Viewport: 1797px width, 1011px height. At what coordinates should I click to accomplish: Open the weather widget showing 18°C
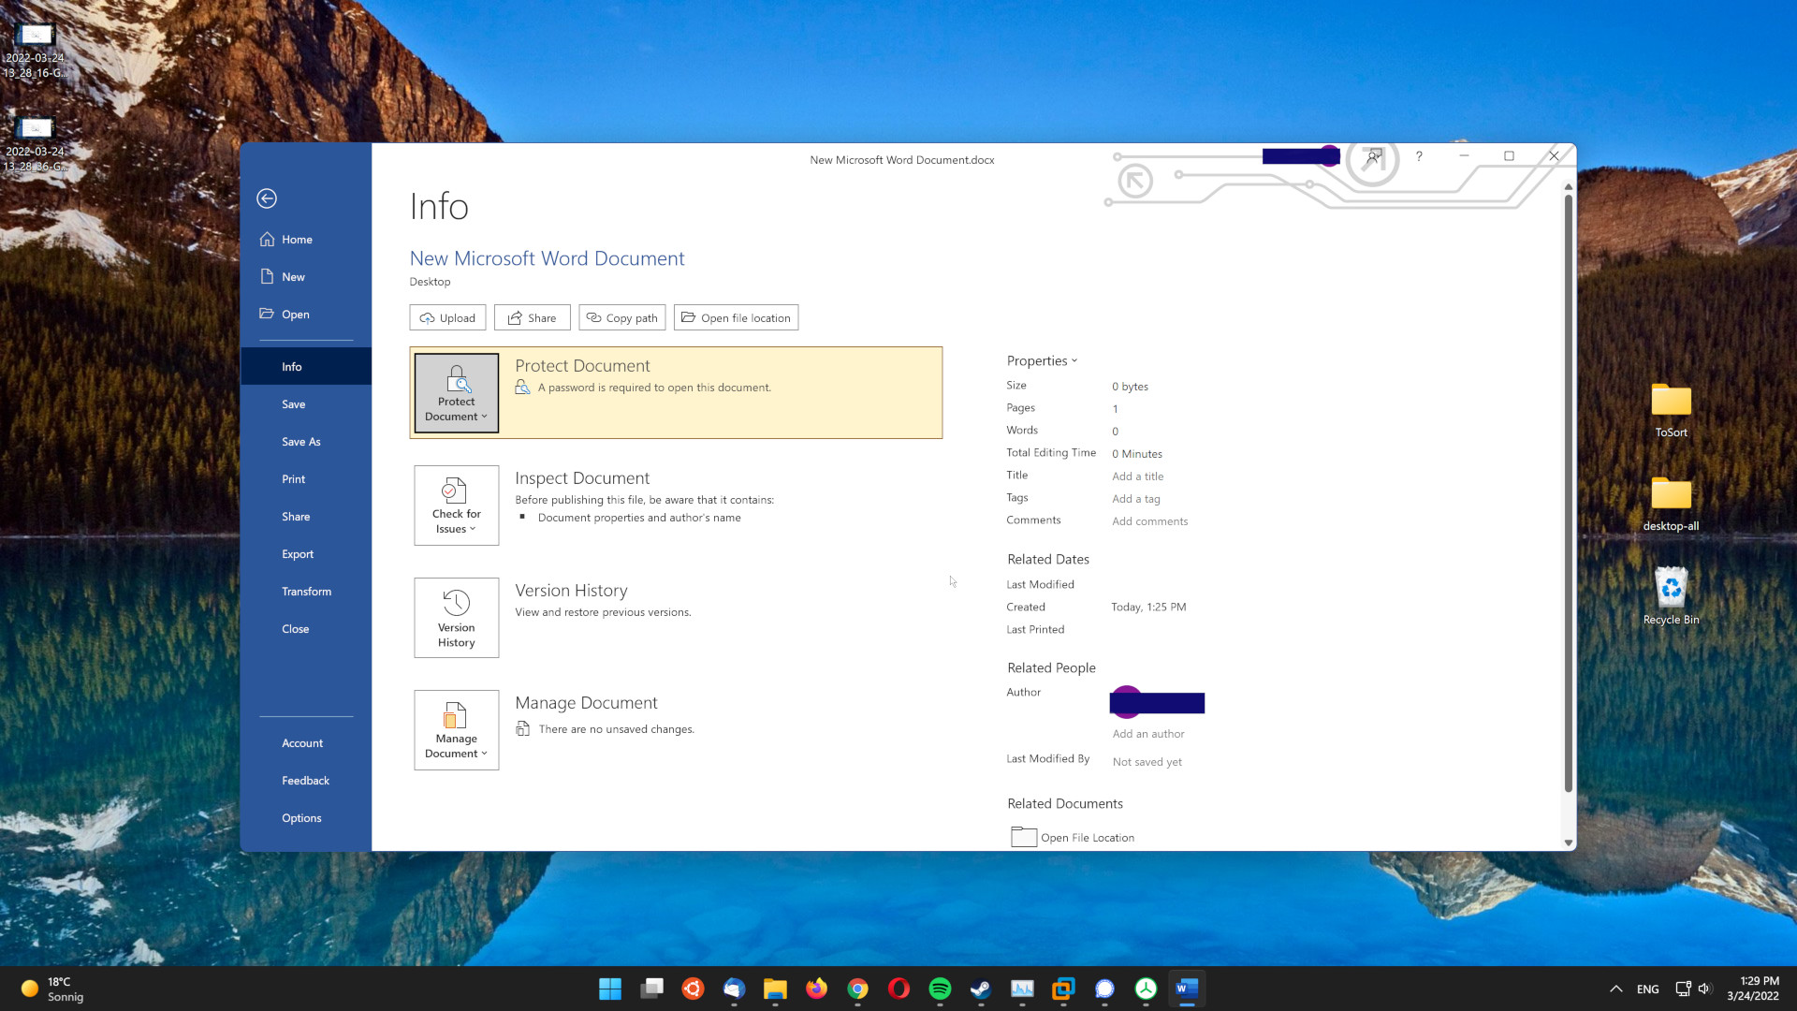(x=52, y=989)
